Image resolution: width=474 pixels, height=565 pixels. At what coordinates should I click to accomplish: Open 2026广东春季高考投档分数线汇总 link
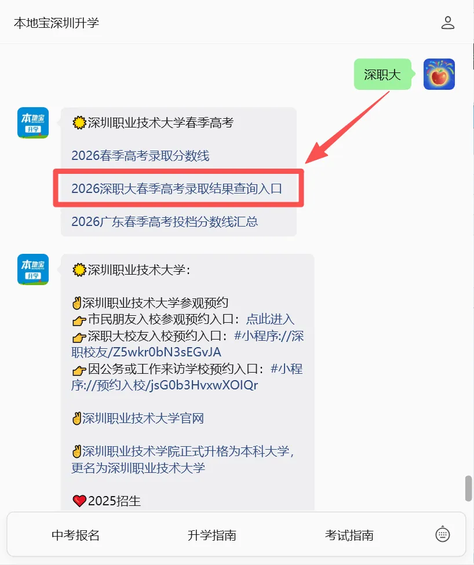[x=165, y=221]
